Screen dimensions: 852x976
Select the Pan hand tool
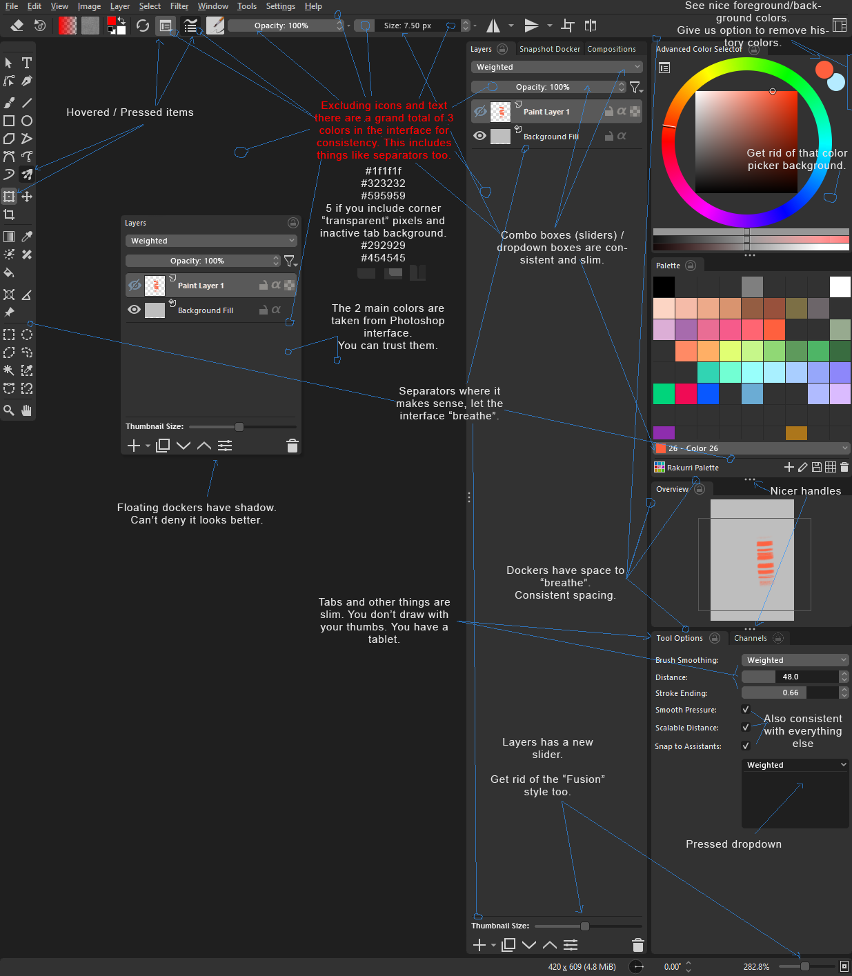point(27,410)
